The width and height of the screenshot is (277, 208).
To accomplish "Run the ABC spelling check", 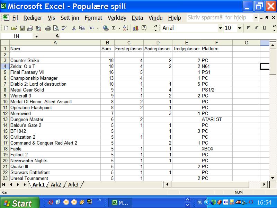I will (x=64, y=28).
